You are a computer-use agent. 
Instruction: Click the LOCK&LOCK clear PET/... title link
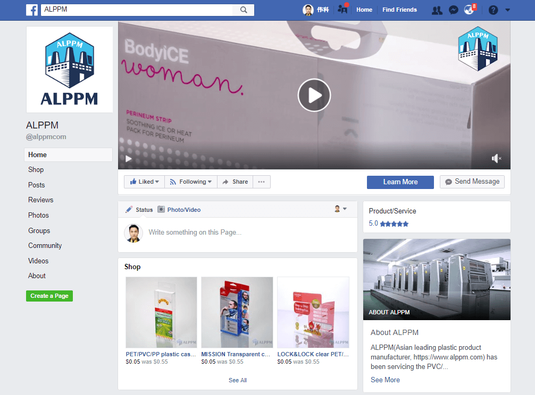[313, 354]
